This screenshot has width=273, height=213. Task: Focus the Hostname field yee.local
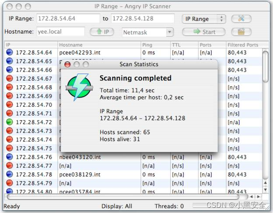tap(61, 31)
